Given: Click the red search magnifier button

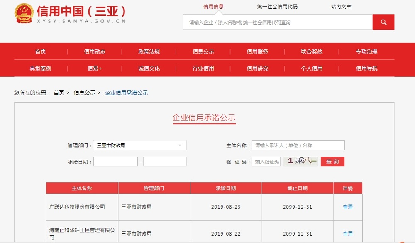Looking at the screenshot, I should (383, 22).
